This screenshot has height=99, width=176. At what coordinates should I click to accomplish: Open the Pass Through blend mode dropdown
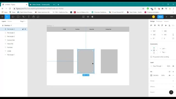[158, 66]
